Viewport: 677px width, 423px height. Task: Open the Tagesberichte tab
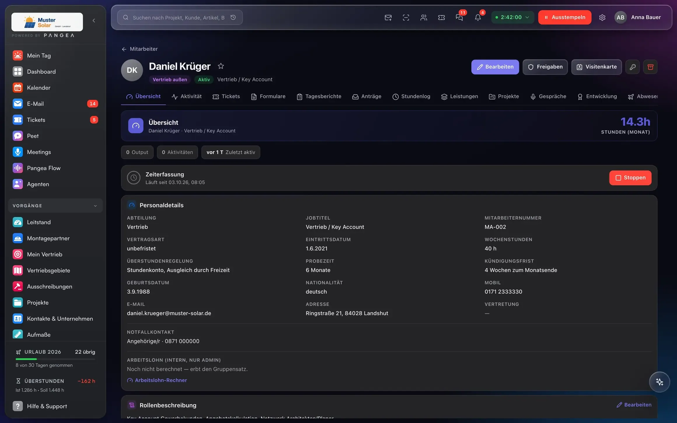point(319,97)
